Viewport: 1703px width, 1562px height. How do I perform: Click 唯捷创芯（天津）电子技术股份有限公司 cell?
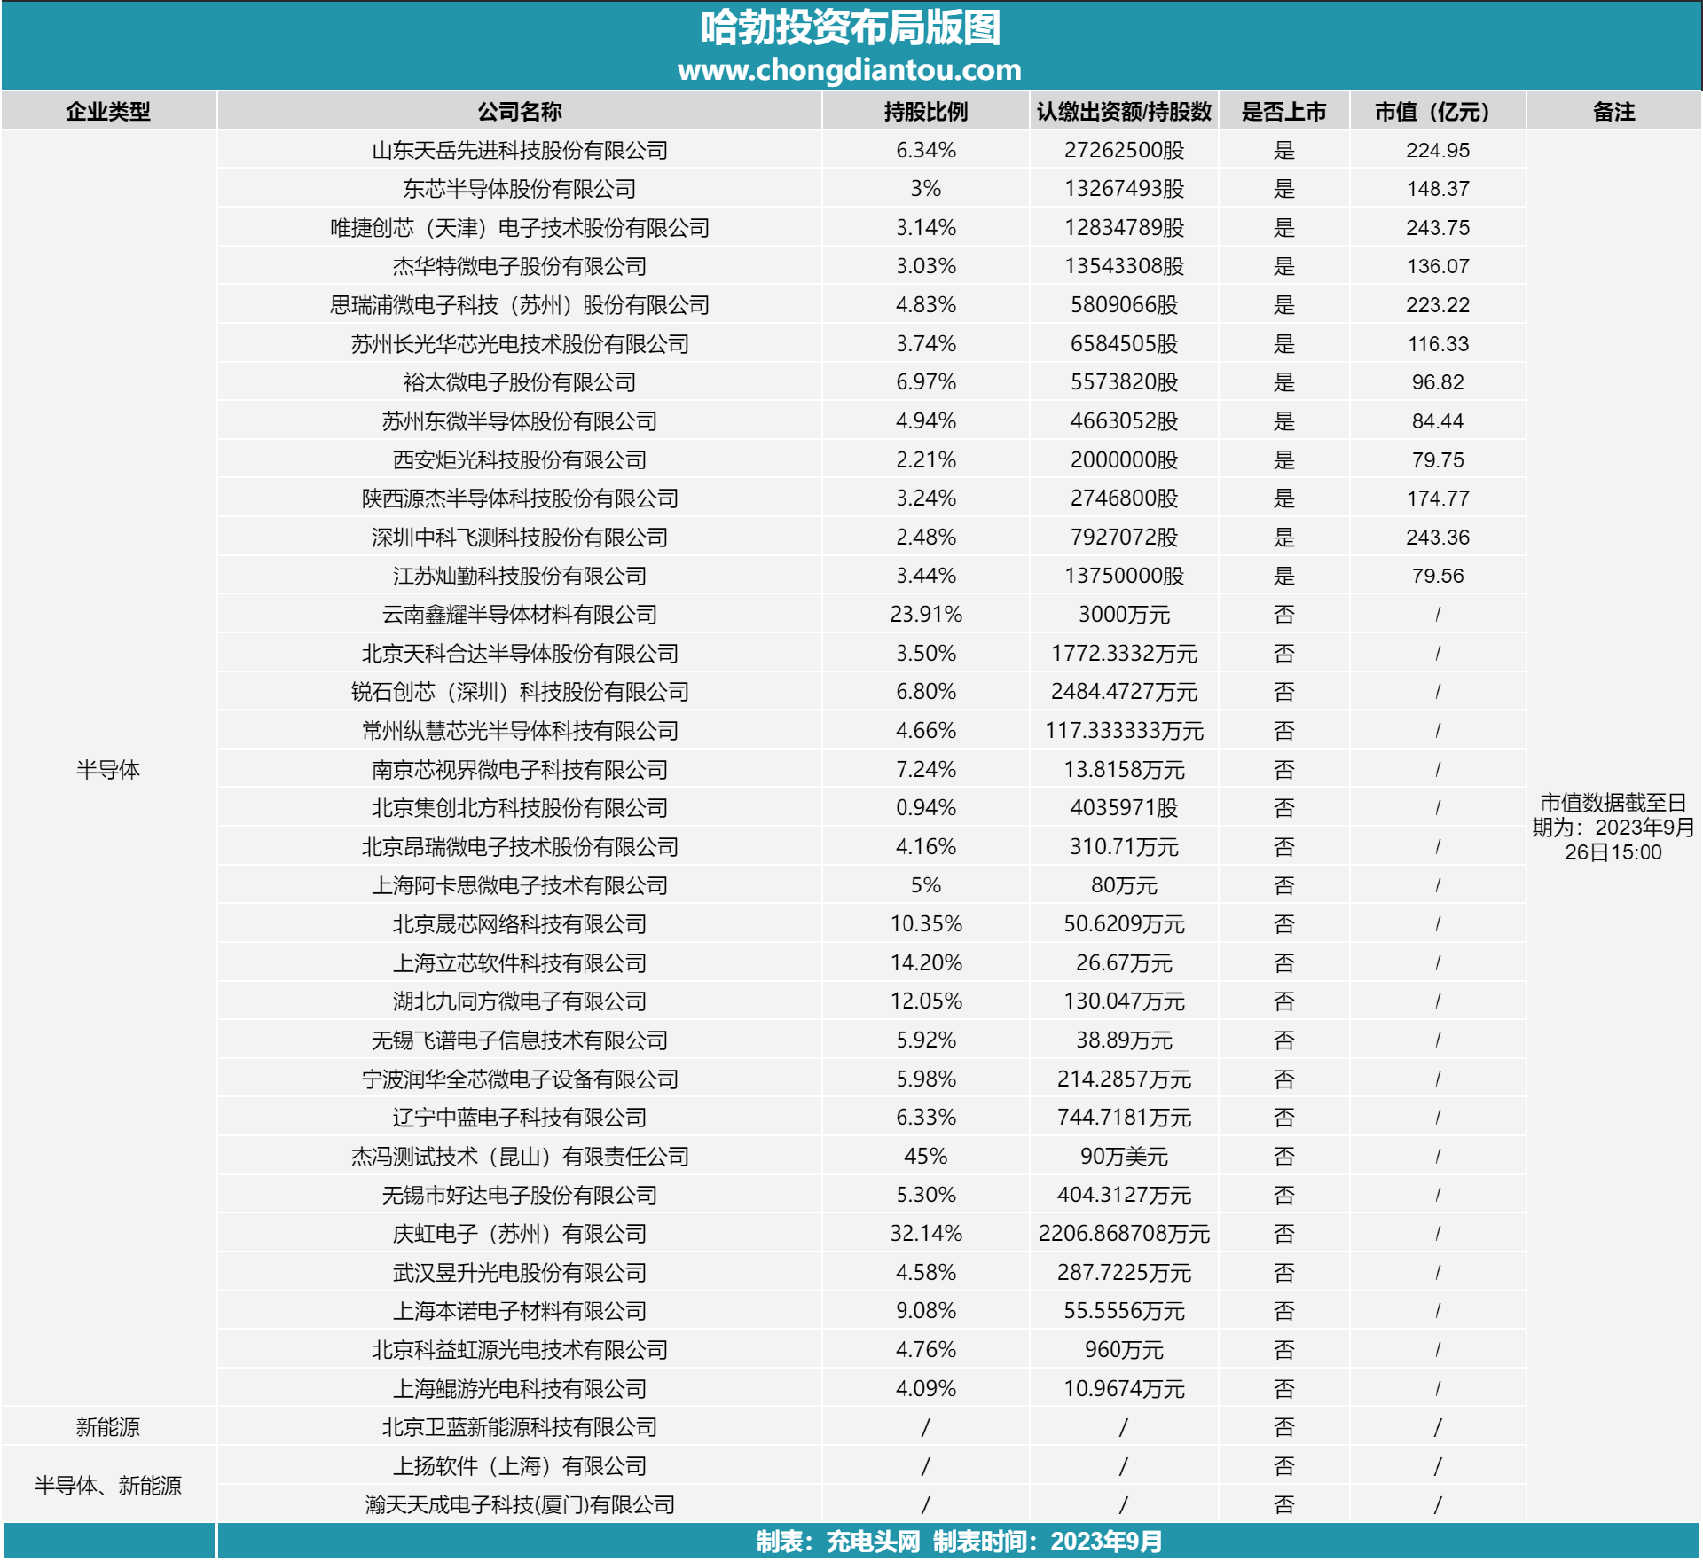(520, 228)
